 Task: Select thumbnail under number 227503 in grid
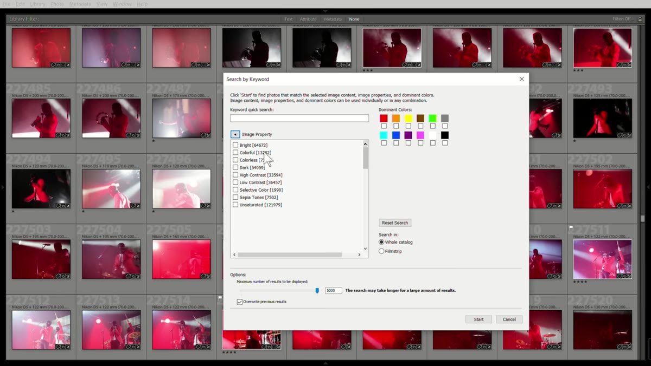pyautogui.click(x=41, y=259)
